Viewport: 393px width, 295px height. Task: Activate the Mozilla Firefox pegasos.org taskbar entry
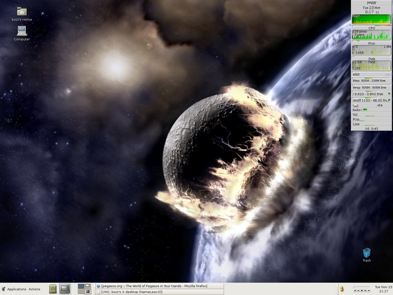[x=160, y=286]
